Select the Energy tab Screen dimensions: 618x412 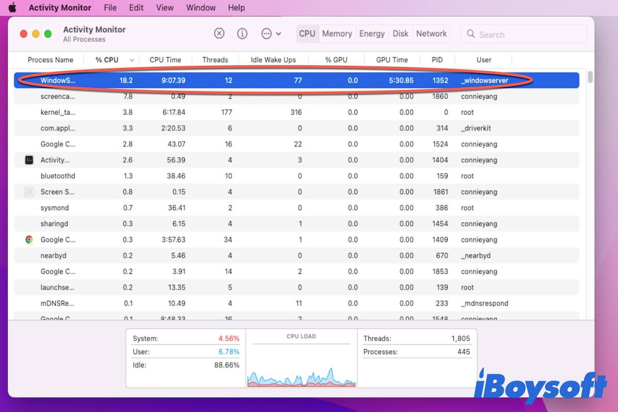click(x=372, y=33)
